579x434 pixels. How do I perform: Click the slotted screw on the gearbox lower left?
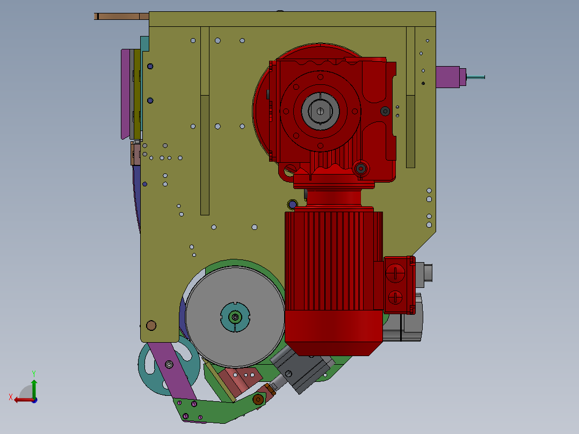pos(290,170)
